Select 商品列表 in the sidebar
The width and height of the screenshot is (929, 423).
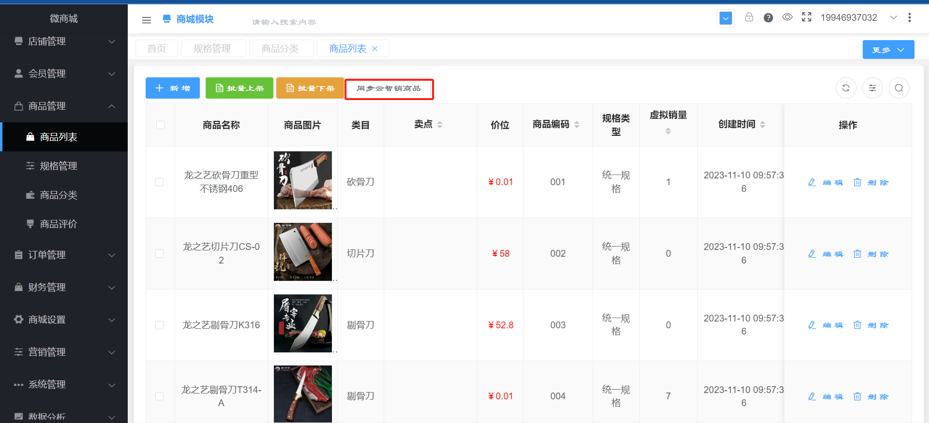[64, 137]
